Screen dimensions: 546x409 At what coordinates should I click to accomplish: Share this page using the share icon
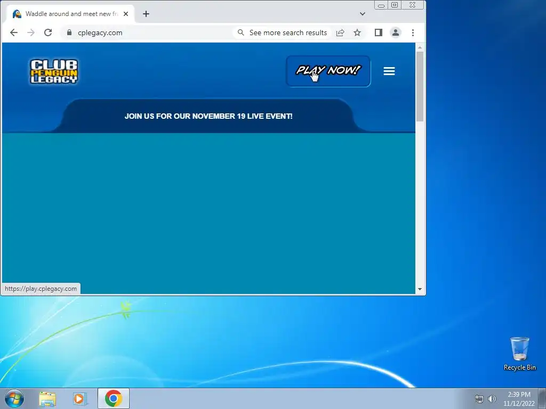(340, 32)
